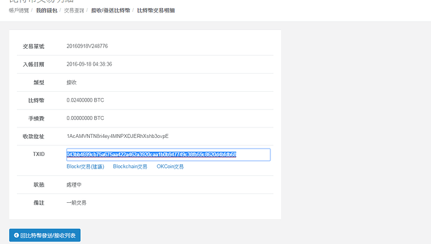The image size is (431, 244).
Task: Select amount 0.02400000 BTC
Action: coord(85,100)
